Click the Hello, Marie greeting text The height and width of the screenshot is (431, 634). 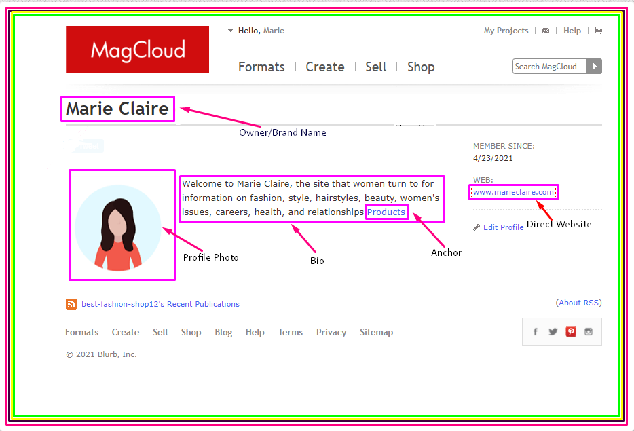tap(261, 31)
